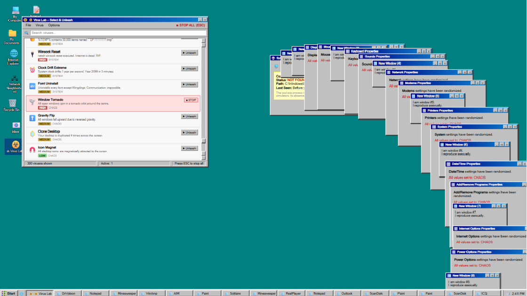Unleash the Winsock Reset virus
The width and height of the screenshot is (527, 296).
(189, 53)
